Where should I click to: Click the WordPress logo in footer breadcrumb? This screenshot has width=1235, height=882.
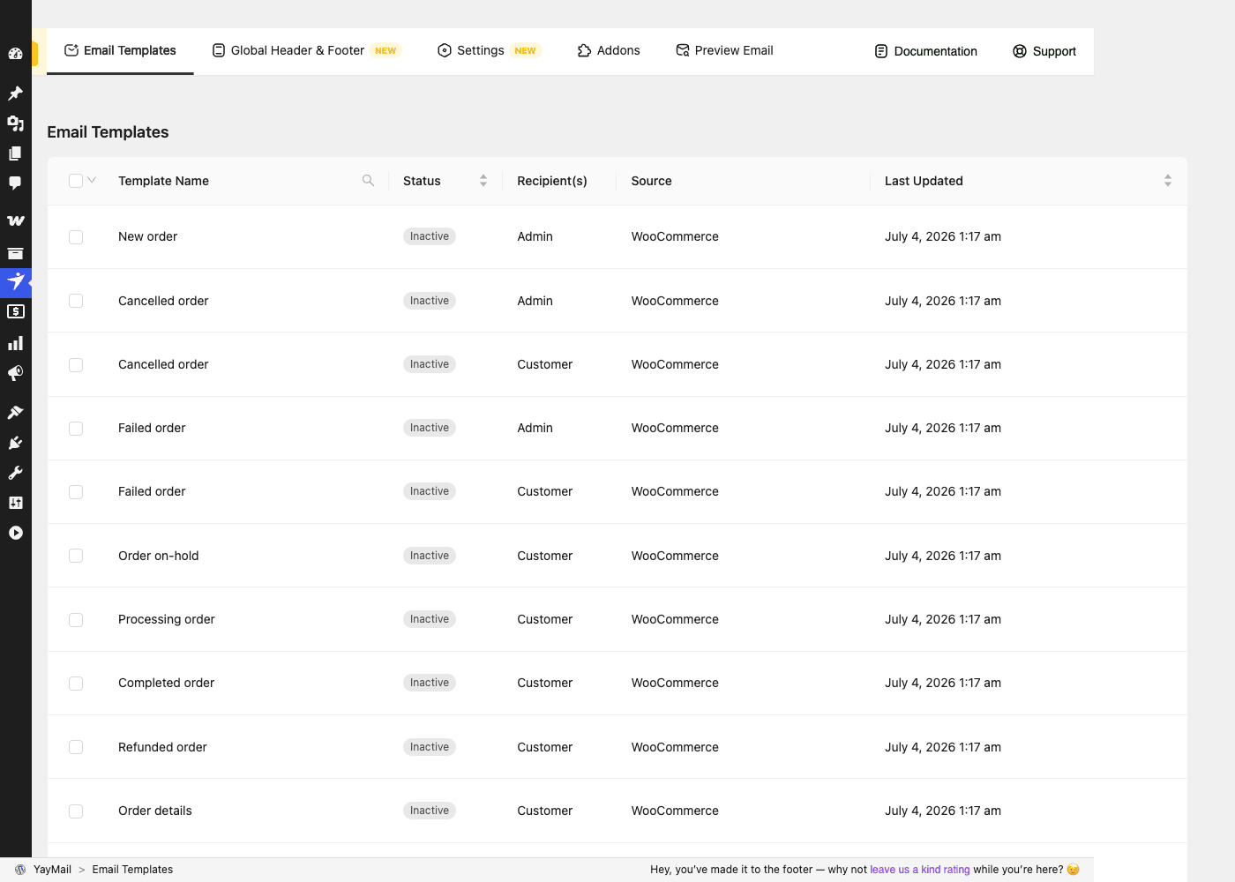coord(20,870)
